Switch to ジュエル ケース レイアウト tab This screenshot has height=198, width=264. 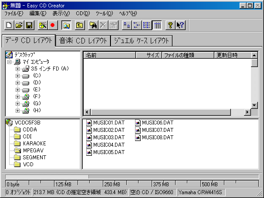[x=142, y=41]
